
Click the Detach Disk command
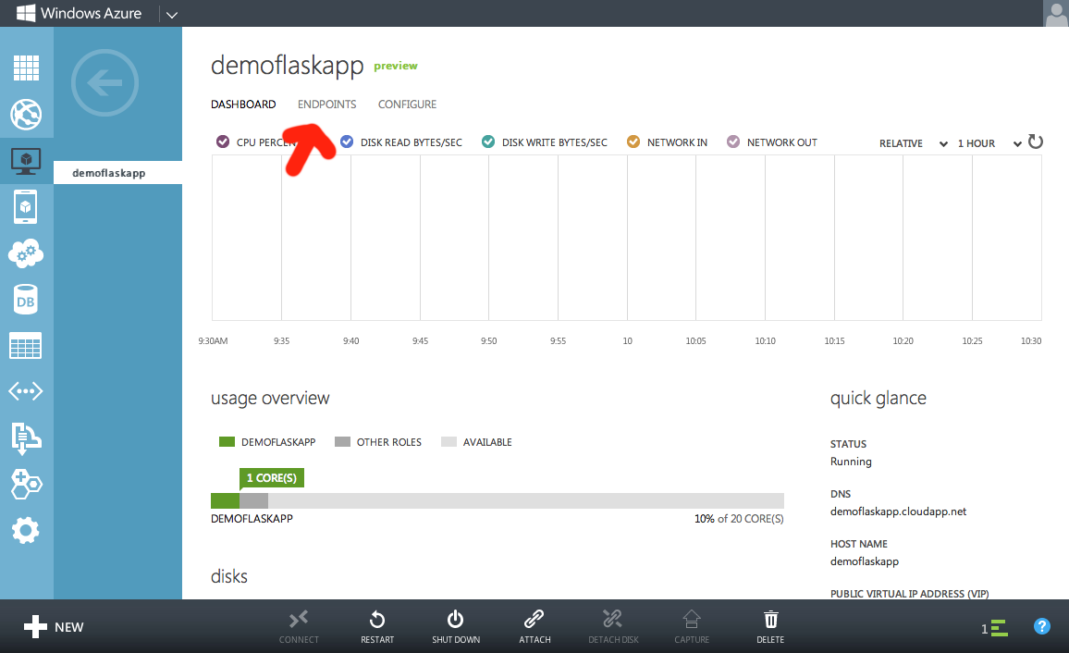(613, 627)
